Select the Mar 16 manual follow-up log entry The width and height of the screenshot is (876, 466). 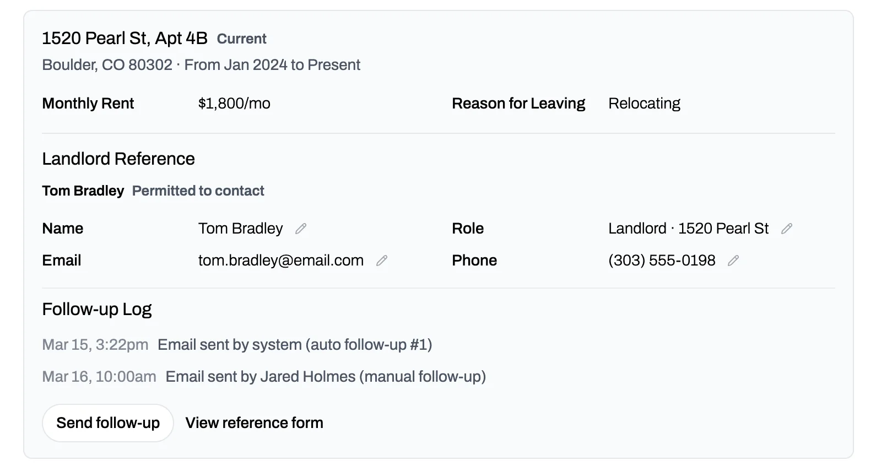(264, 377)
